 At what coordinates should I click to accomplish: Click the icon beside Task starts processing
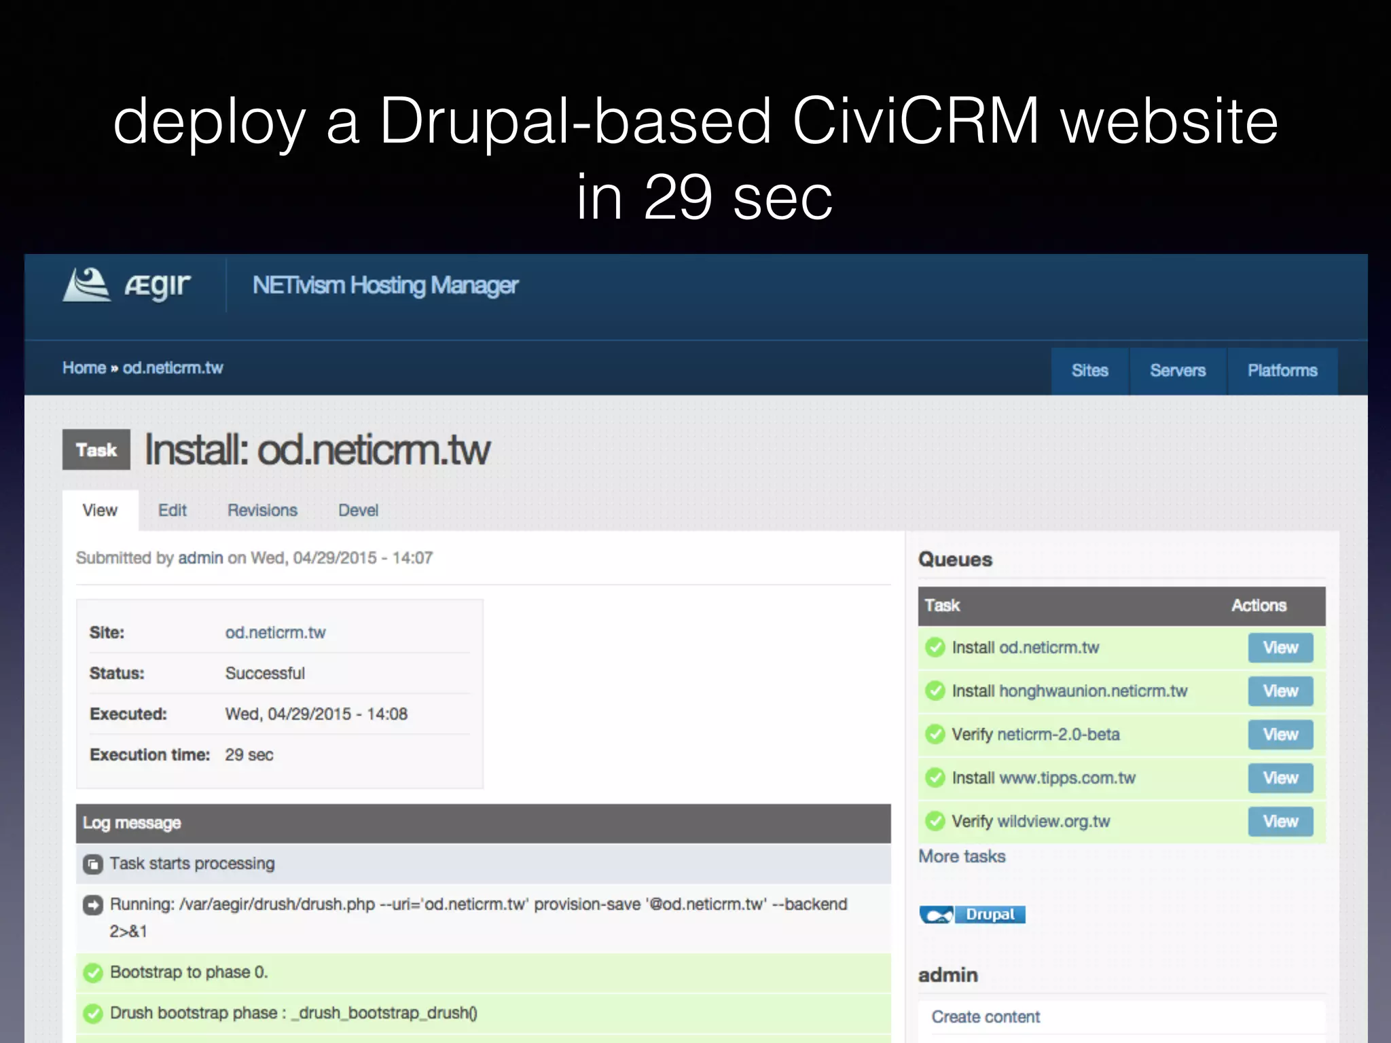coord(92,864)
